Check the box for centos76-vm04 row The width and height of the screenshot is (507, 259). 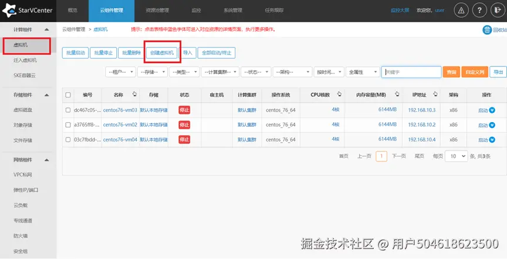[68, 140]
